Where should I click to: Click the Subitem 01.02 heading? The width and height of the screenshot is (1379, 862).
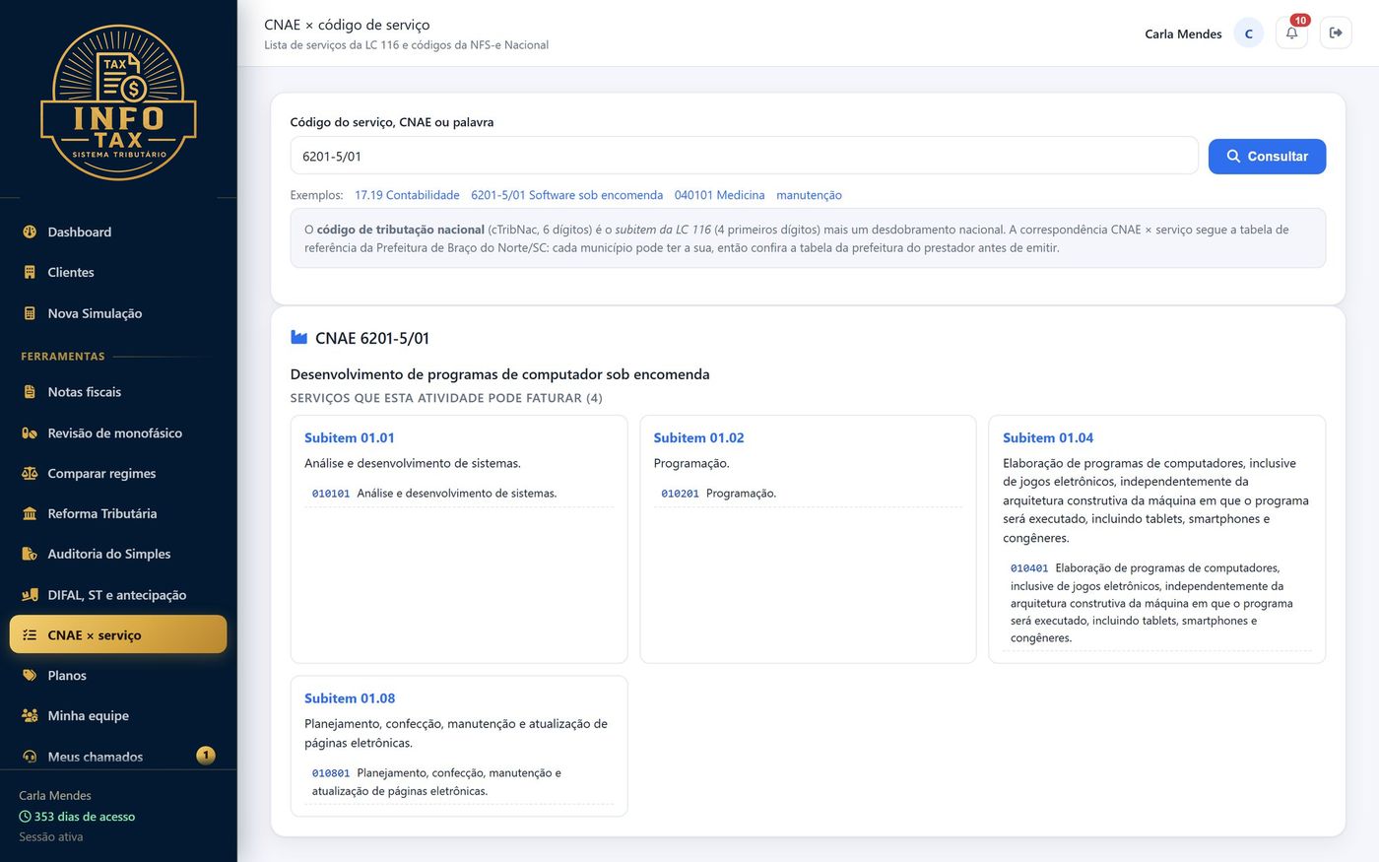698,438
